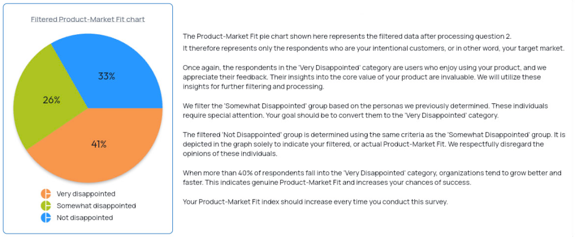The image size is (575, 237).
Task: Toggle the Somewhat disappointed legend label
Action: tap(96, 206)
